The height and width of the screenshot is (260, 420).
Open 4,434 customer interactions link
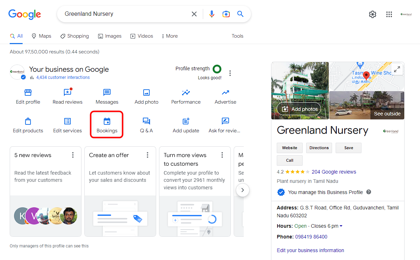tap(63, 77)
